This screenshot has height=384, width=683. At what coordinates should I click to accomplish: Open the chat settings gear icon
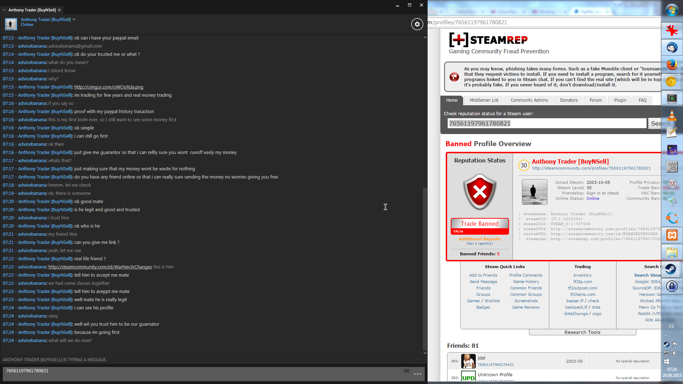tap(417, 24)
